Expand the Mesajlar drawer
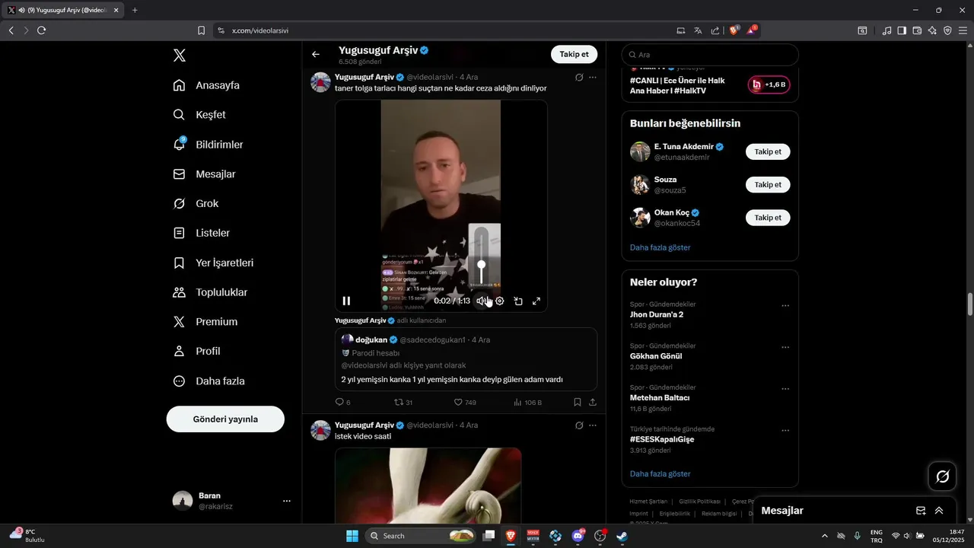 pos(939,511)
